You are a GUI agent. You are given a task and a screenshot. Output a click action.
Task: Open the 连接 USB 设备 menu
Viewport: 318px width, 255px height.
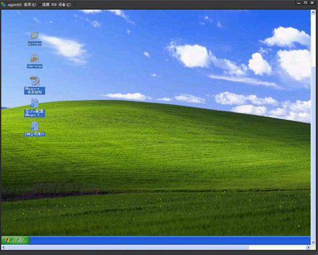(x=57, y=5)
